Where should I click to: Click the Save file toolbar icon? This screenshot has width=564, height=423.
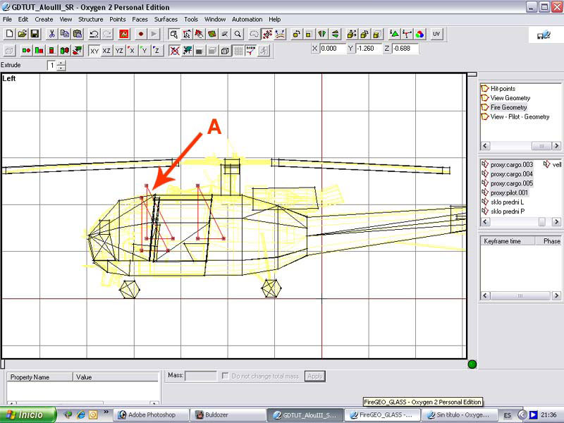click(x=35, y=34)
